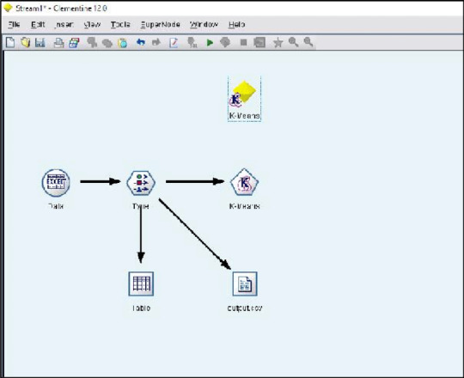Click the gray redo arrow icon

click(156, 42)
